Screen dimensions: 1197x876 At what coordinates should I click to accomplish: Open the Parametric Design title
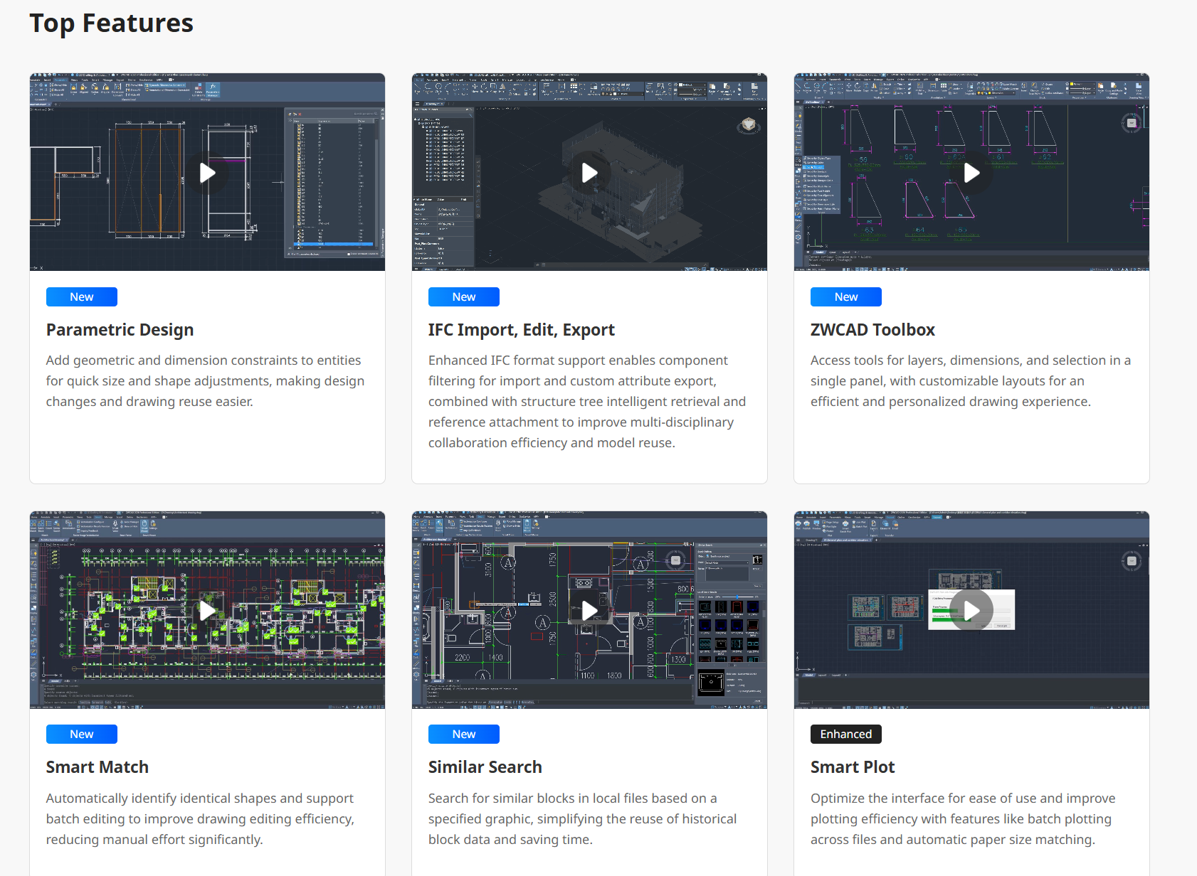coord(120,330)
